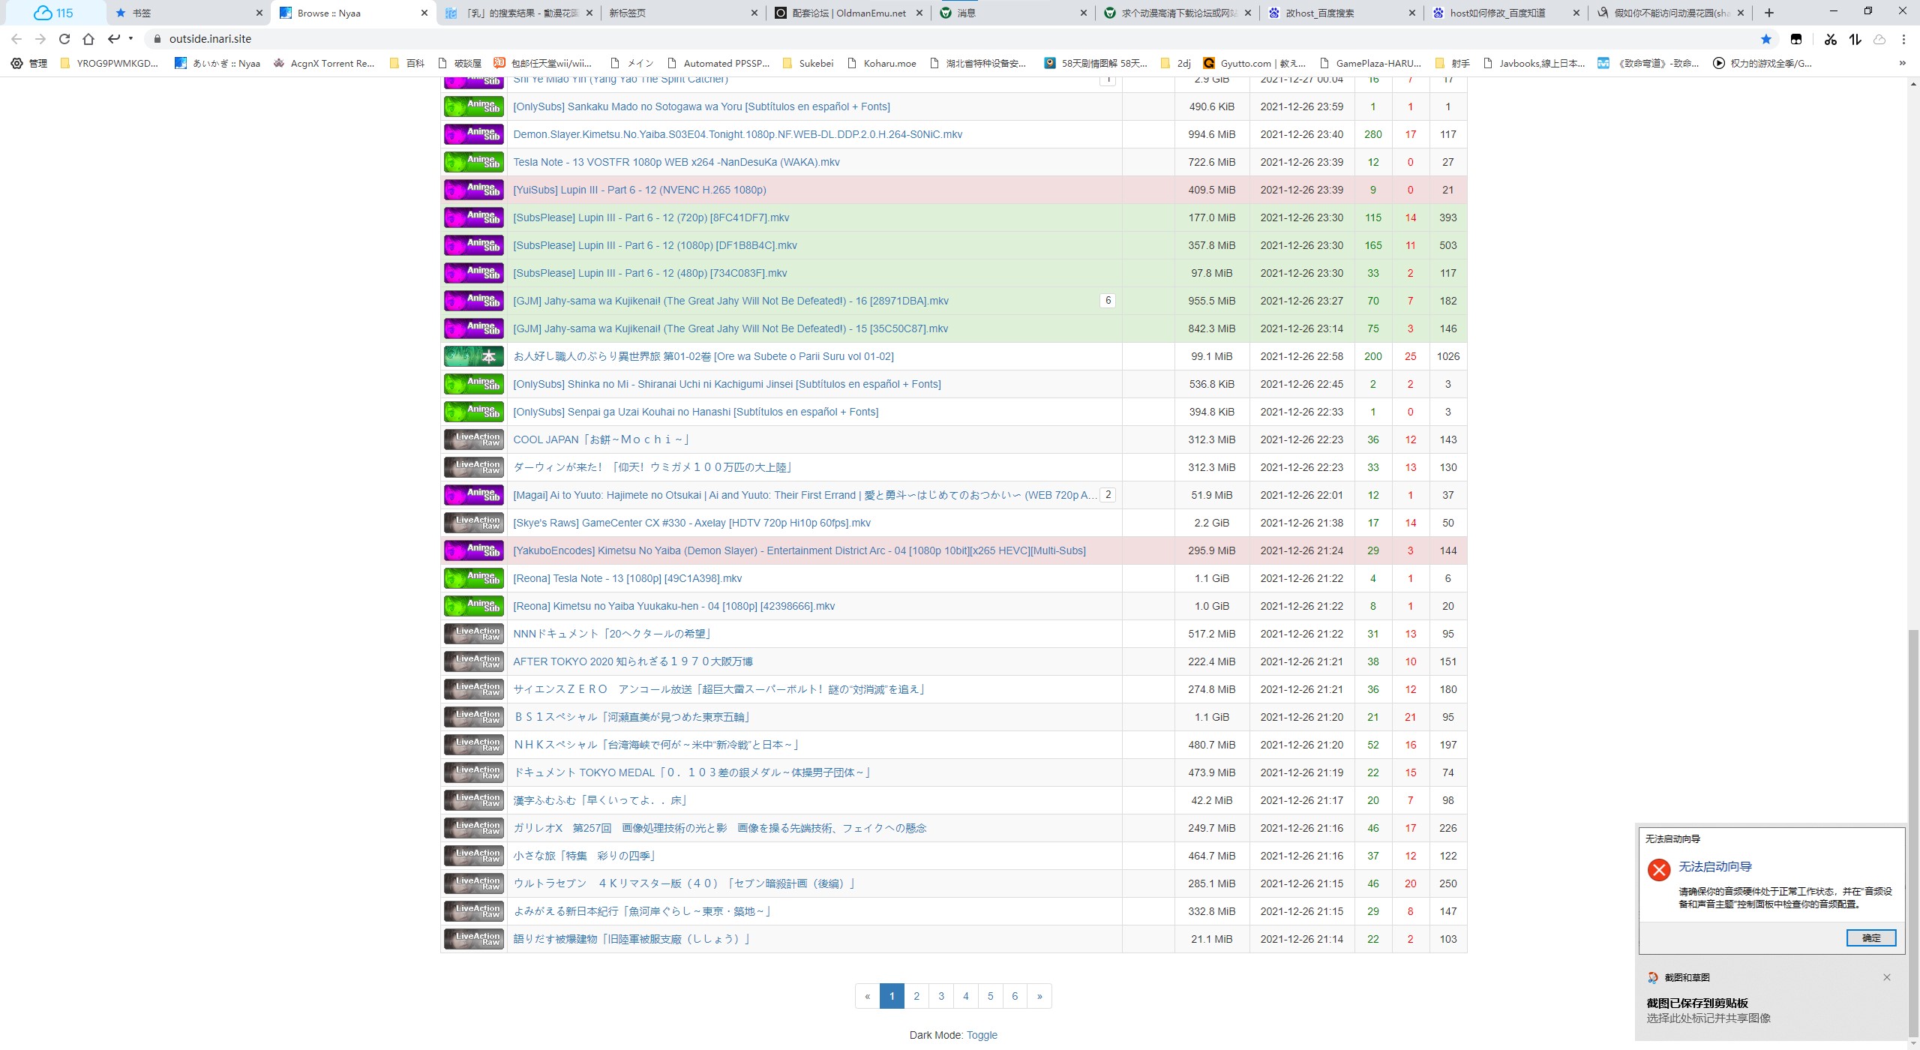
Task: Click the comment count 6 on Jahy-sama 16
Action: 1108,301
